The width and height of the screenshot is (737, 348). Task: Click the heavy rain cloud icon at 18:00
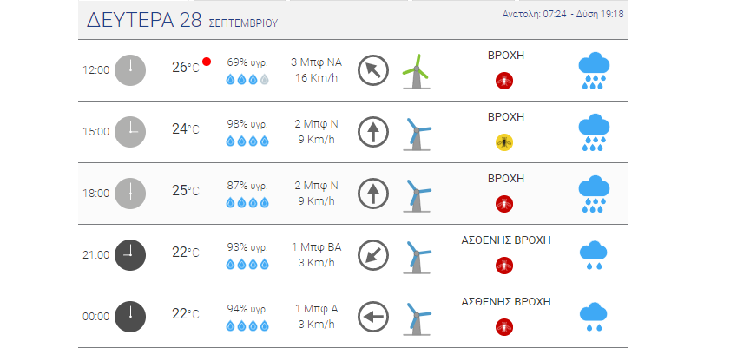tap(594, 194)
